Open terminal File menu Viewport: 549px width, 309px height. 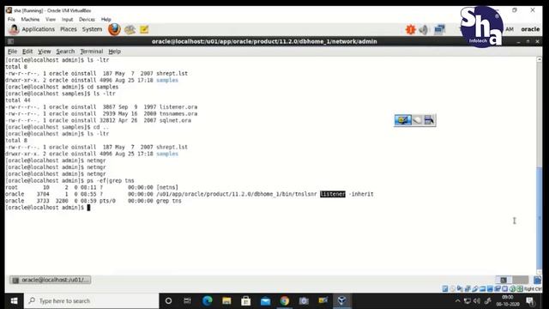(x=12, y=51)
